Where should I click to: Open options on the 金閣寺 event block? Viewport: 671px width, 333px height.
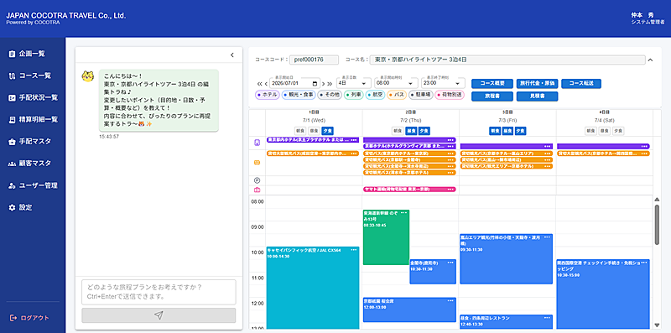click(x=450, y=262)
